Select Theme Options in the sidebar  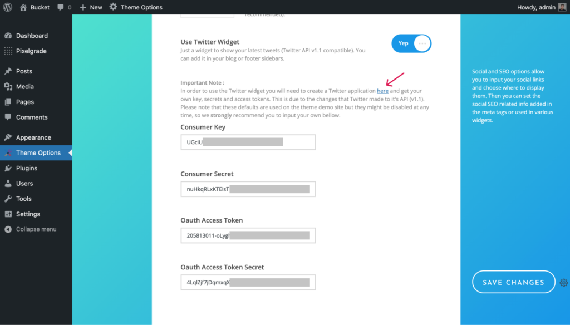point(36,152)
